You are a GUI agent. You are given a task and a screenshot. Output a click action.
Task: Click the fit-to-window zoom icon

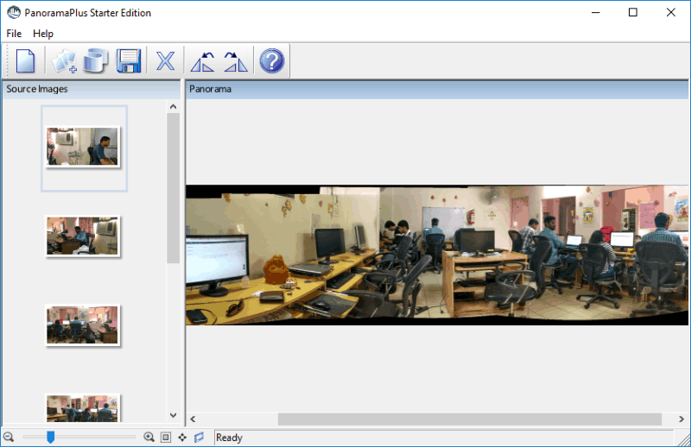pos(166,437)
